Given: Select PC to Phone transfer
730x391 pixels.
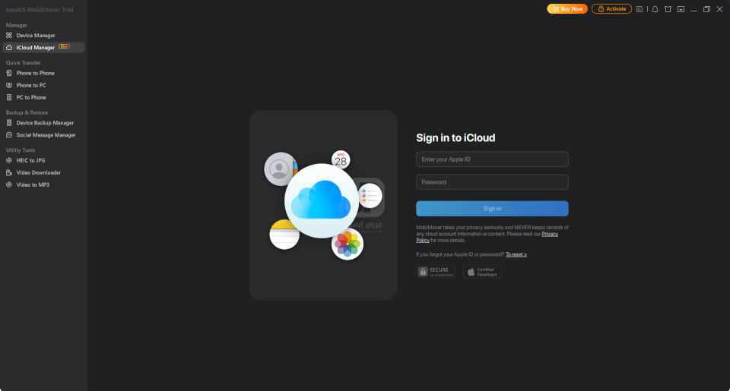Looking at the screenshot, I should (31, 98).
